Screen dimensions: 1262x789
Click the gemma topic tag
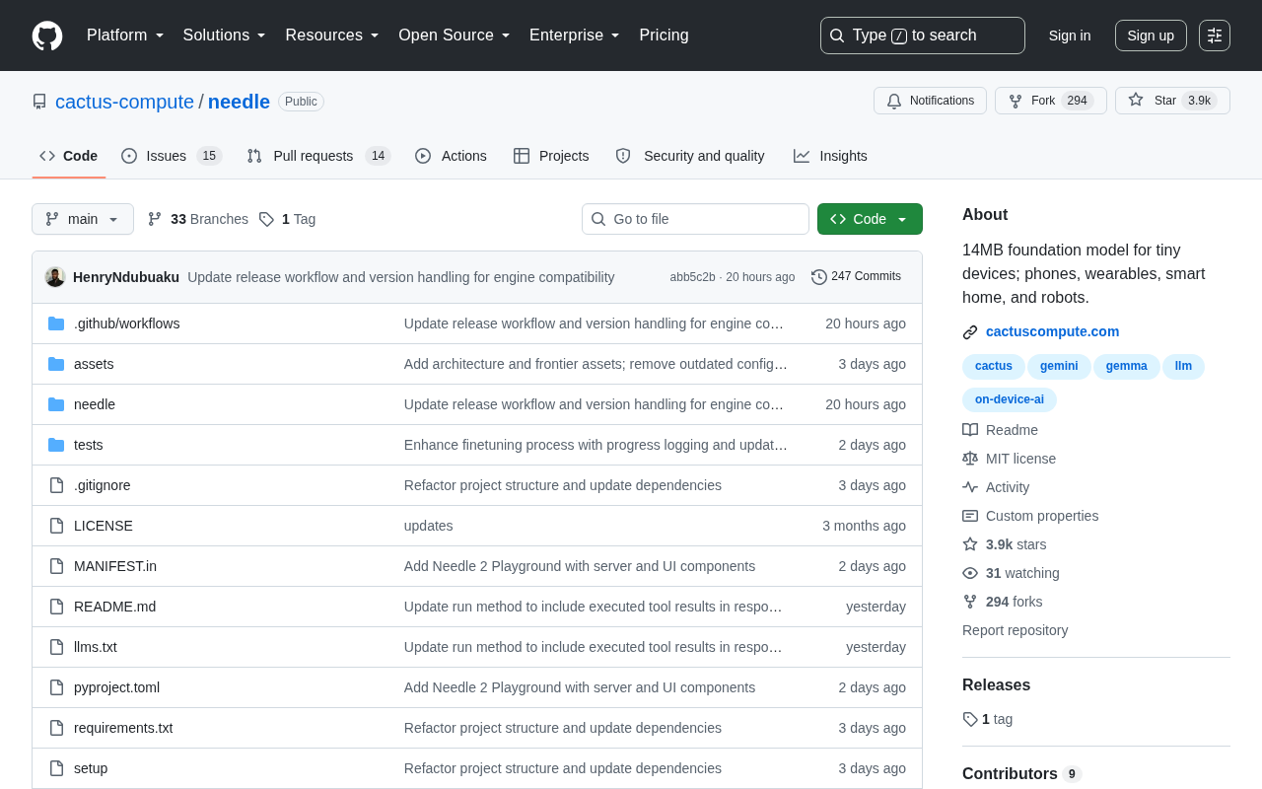click(x=1126, y=366)
